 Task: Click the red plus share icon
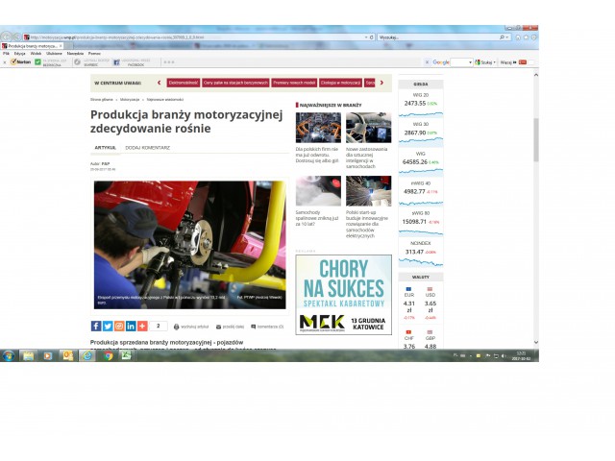[x=142, y=326]
